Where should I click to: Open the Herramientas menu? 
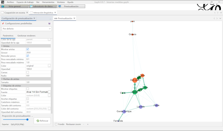tap(48, 2)
